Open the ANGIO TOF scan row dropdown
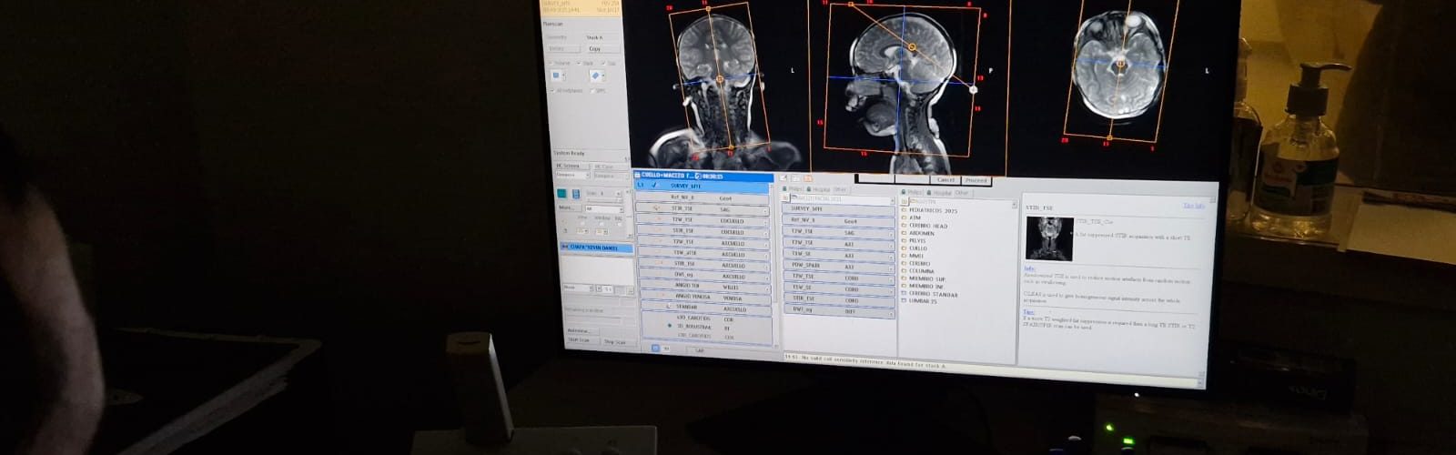The image size is (1456, 455). click(x=768, y=287)
